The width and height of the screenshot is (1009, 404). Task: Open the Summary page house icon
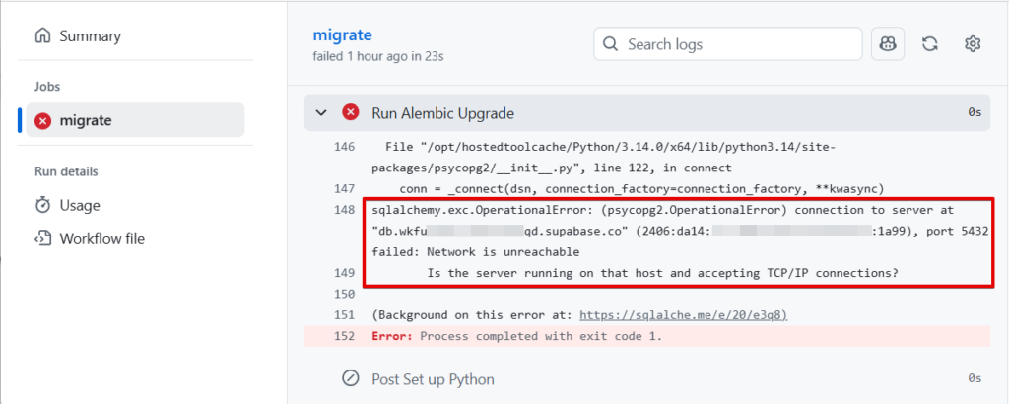(42, 36)
